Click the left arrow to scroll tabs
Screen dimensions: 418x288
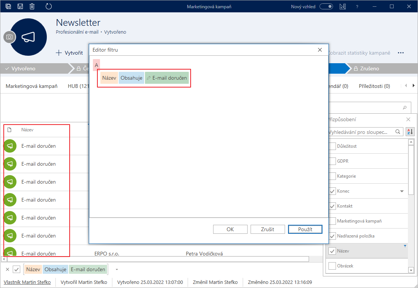click(x=406, y=85)
